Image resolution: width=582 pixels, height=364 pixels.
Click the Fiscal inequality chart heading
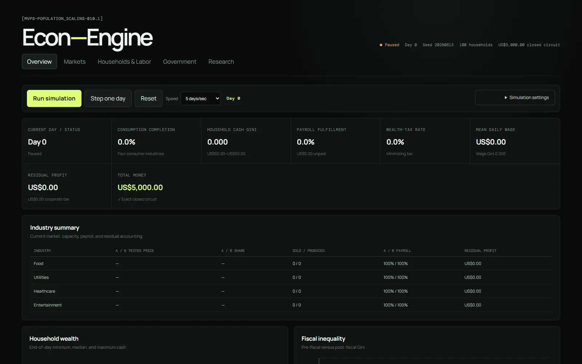pyautogui.click(x=323, y=339)
